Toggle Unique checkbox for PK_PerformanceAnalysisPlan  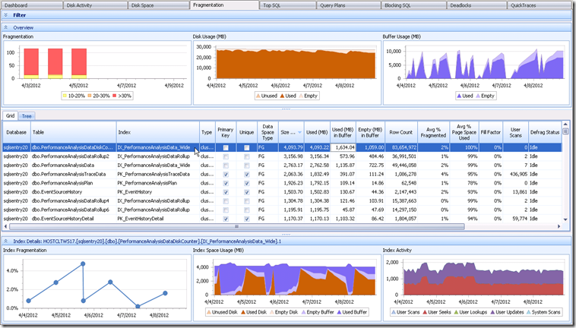click(x=246, y=183)
